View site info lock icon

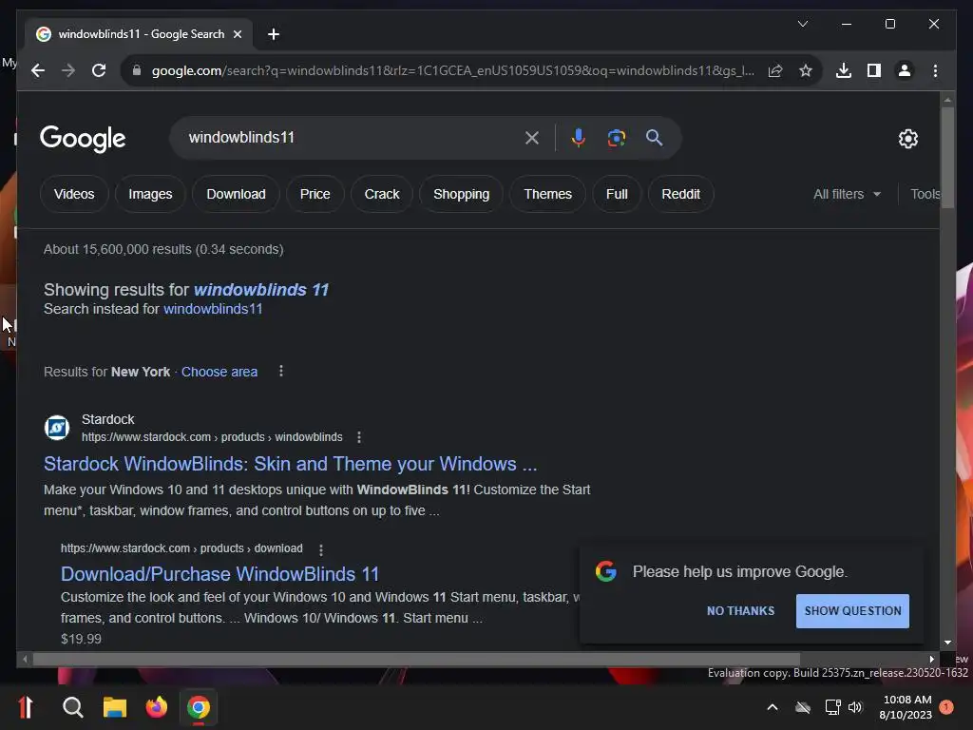137,70
